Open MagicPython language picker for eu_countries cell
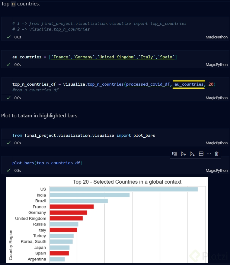230x265 pixels. pos(216,65)
